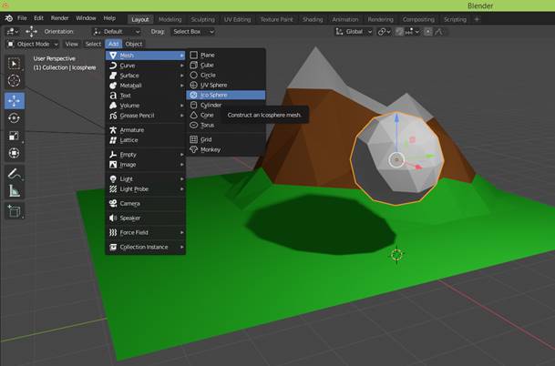The image size is (555, 366).
Task: Toggle proportional editing button
Action: [428, 32]
